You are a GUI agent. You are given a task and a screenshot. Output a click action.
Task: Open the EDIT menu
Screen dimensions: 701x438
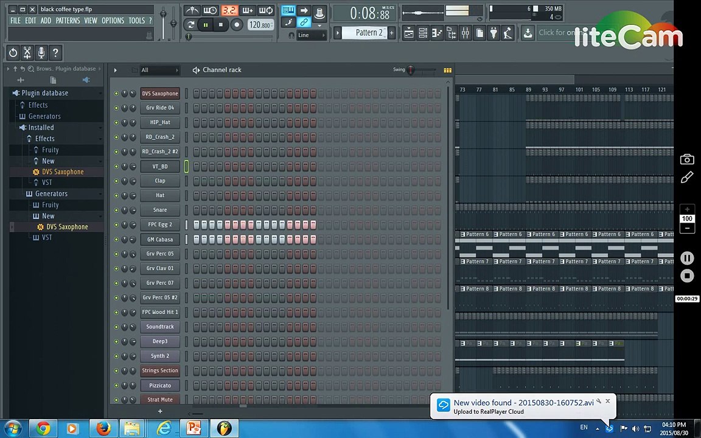[30, 21]
